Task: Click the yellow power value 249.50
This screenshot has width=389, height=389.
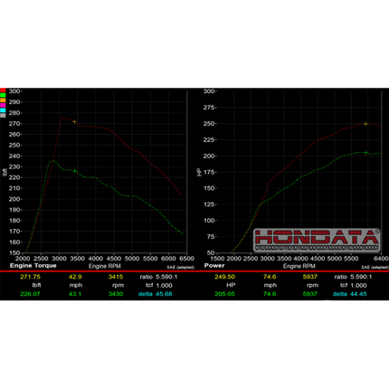Action: 224,277
